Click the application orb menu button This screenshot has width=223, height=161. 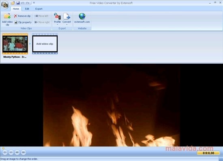click(x=5, y=5)
